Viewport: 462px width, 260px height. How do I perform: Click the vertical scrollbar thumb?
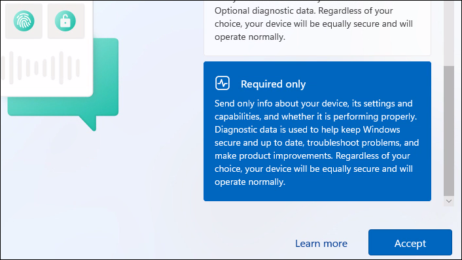pos(449,131)
